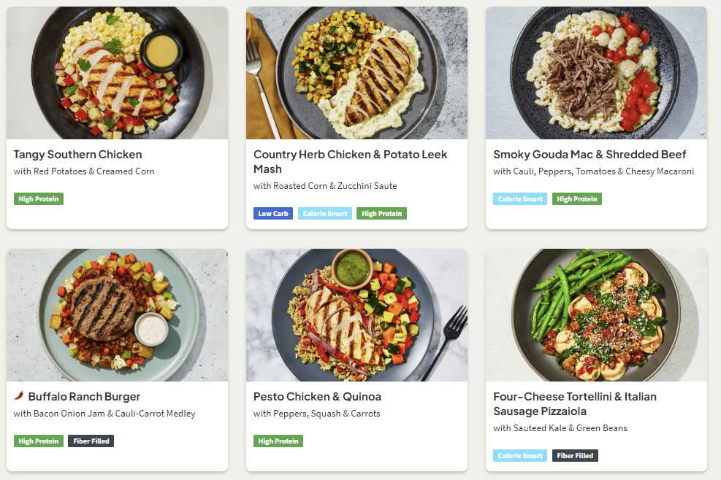Viewport: 721px width, 480px height.
Task: Click the Low Carb tag
Action: pos(273,214)
